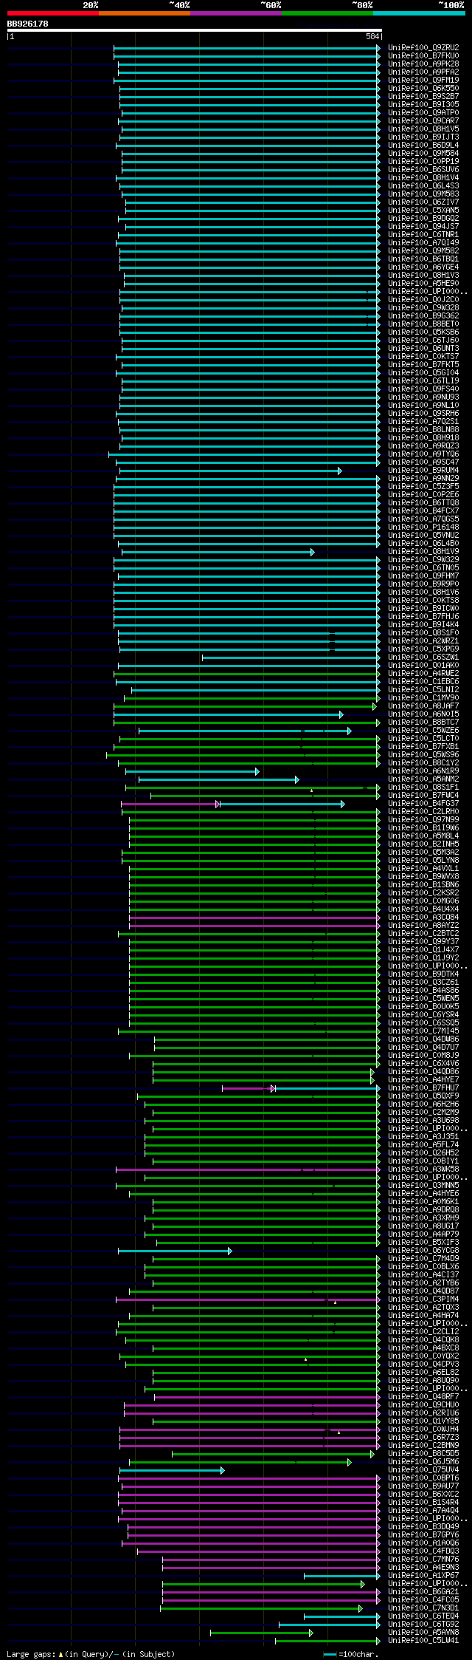Choose hit UniRef100_Q9M584
The width and height of the screenshot is (472, 1660).
click(423, 153)
